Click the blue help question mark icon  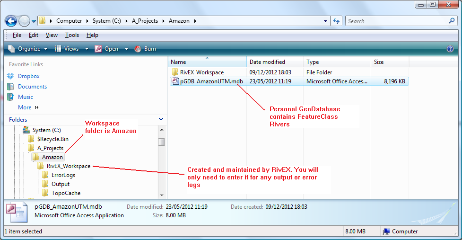pos(450,49)
